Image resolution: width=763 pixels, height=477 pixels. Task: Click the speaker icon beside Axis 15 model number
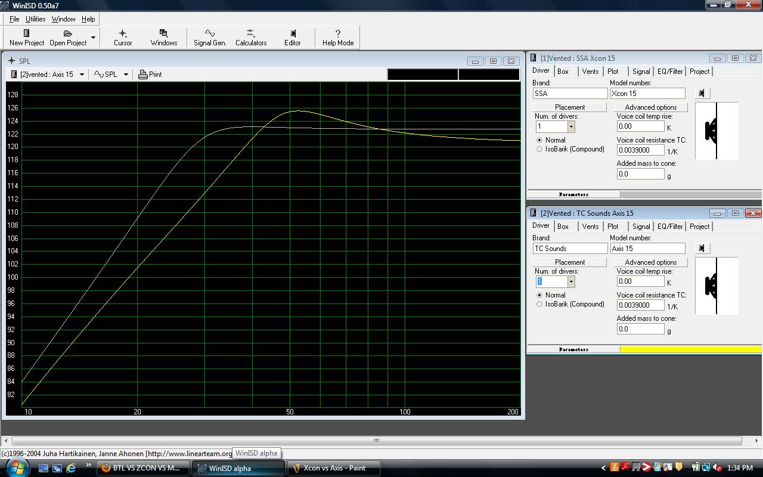point(702,248)
